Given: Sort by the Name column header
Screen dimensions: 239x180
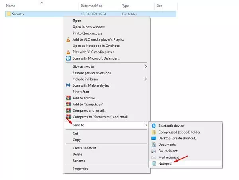Looking at the screenshot, I should point(11,6).
